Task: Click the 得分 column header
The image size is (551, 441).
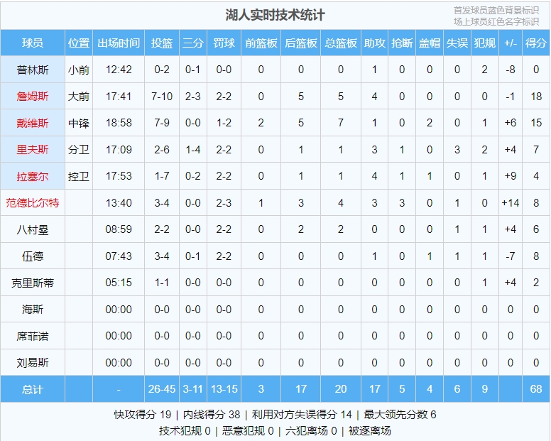Action: [536, 43]
